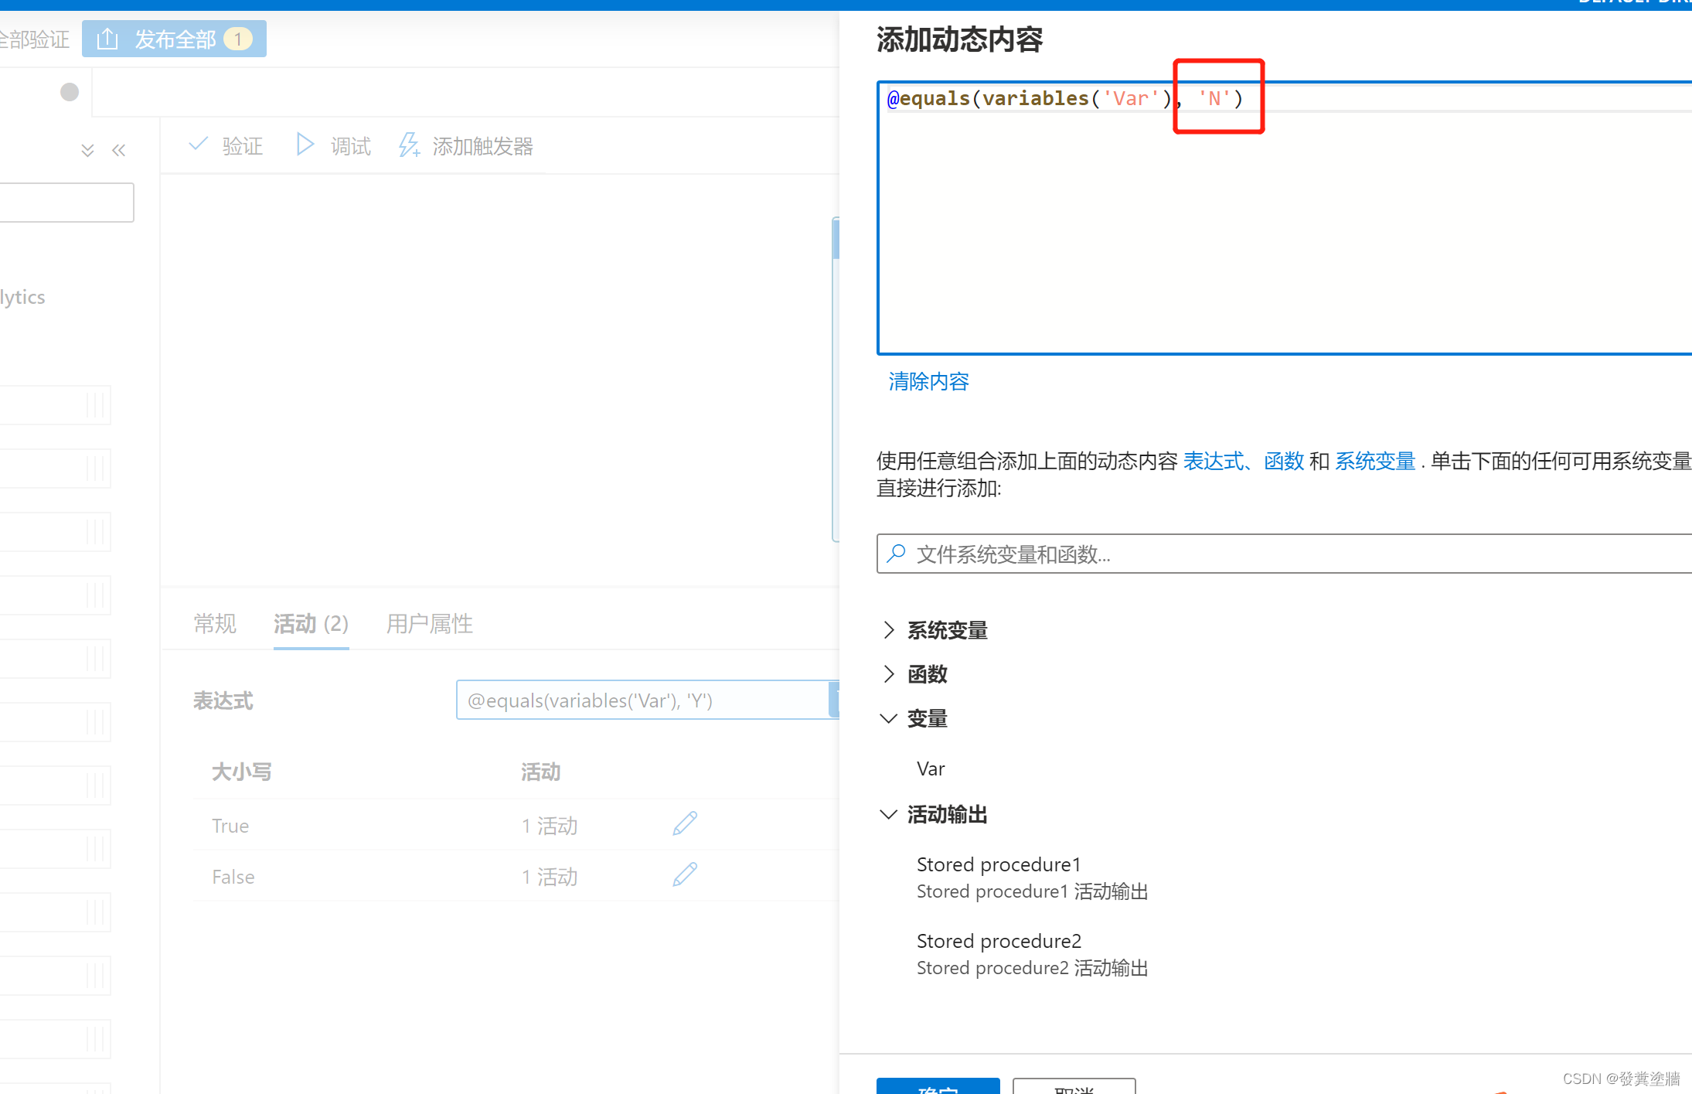Open the 常规 tab
Screen dimensions: 1692x1094
coord(215,623)
